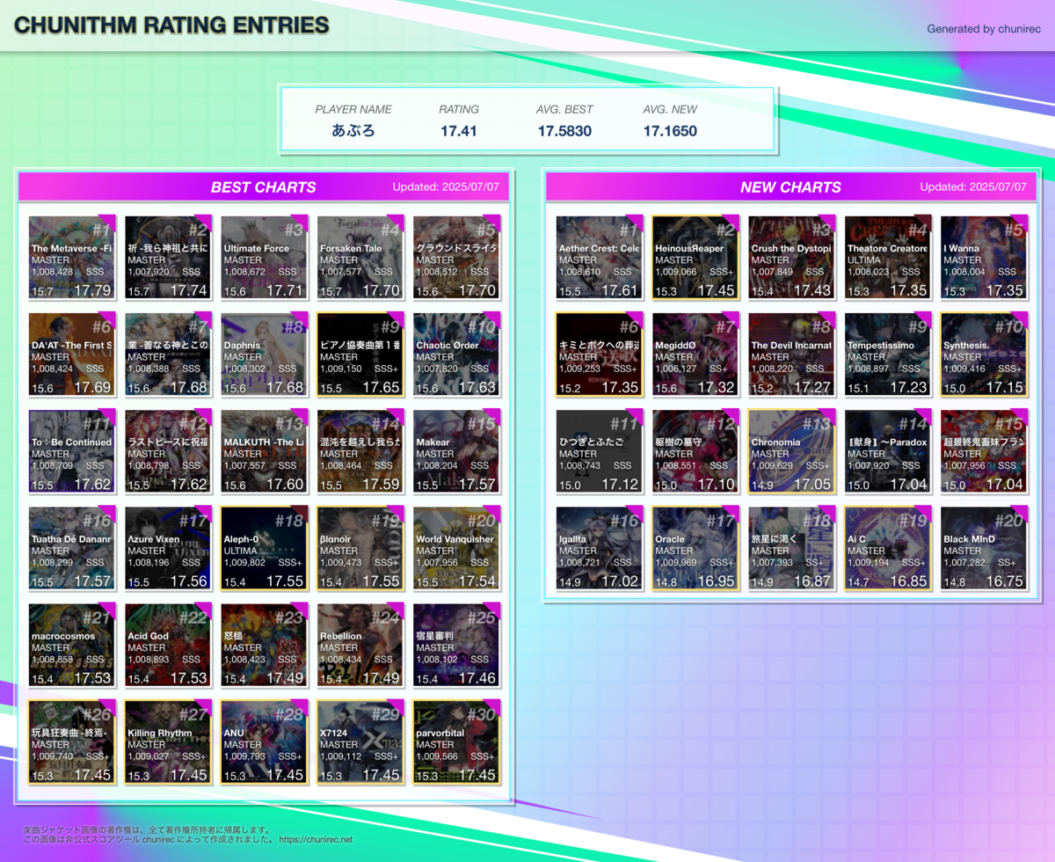
Task: Open the 宿星審判 chart card
Action: coord(459,645)
